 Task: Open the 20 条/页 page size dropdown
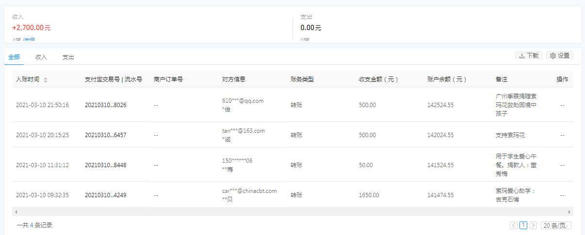(x=556, y=225)
